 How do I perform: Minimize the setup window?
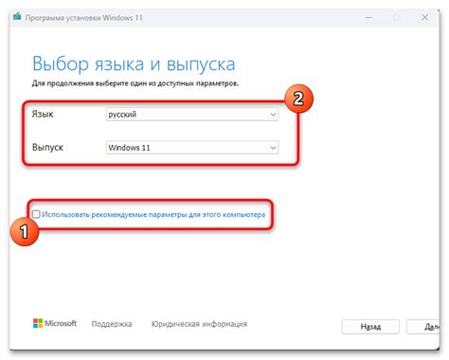(x=368, y=18)
